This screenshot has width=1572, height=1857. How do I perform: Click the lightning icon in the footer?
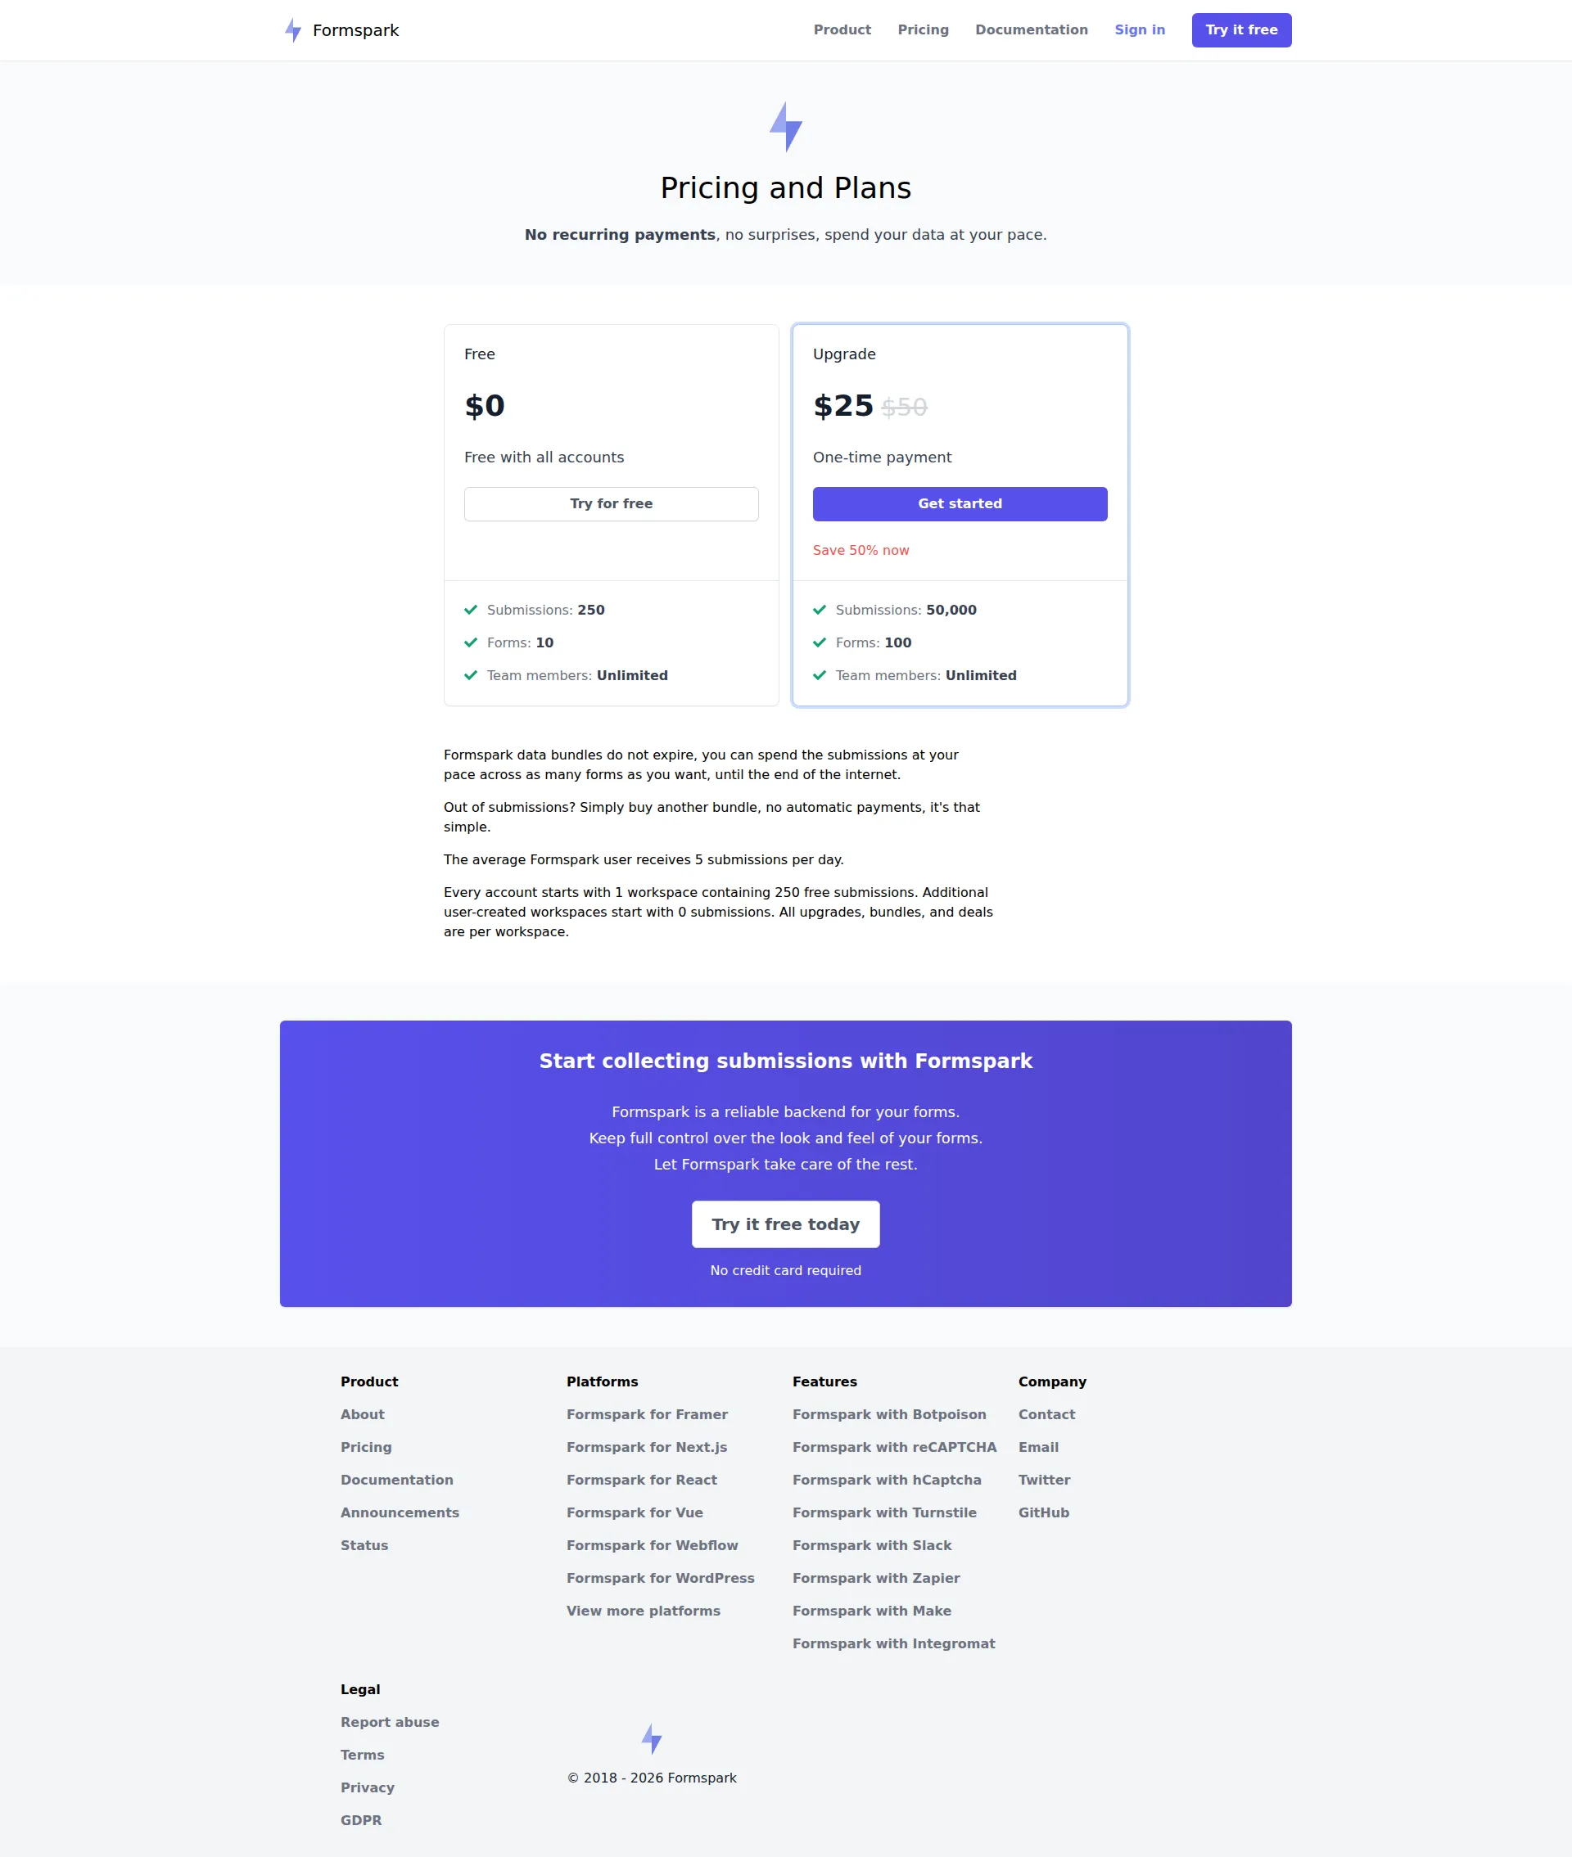click(652, 1738)
